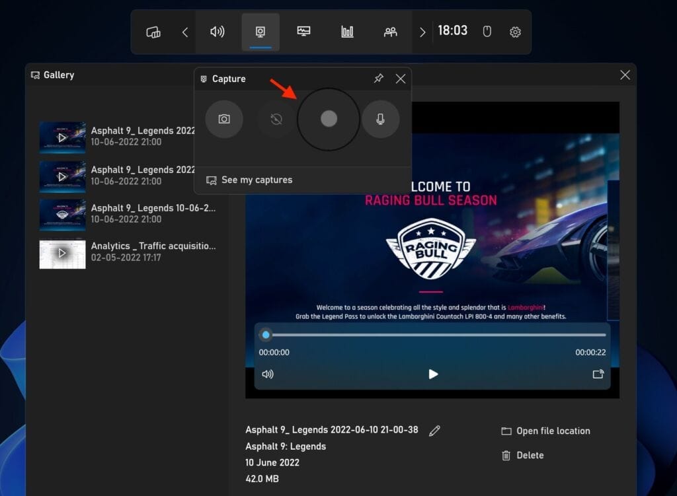Select Analytics _ Traffic acquisitio... clip

[x=128, y=253]
